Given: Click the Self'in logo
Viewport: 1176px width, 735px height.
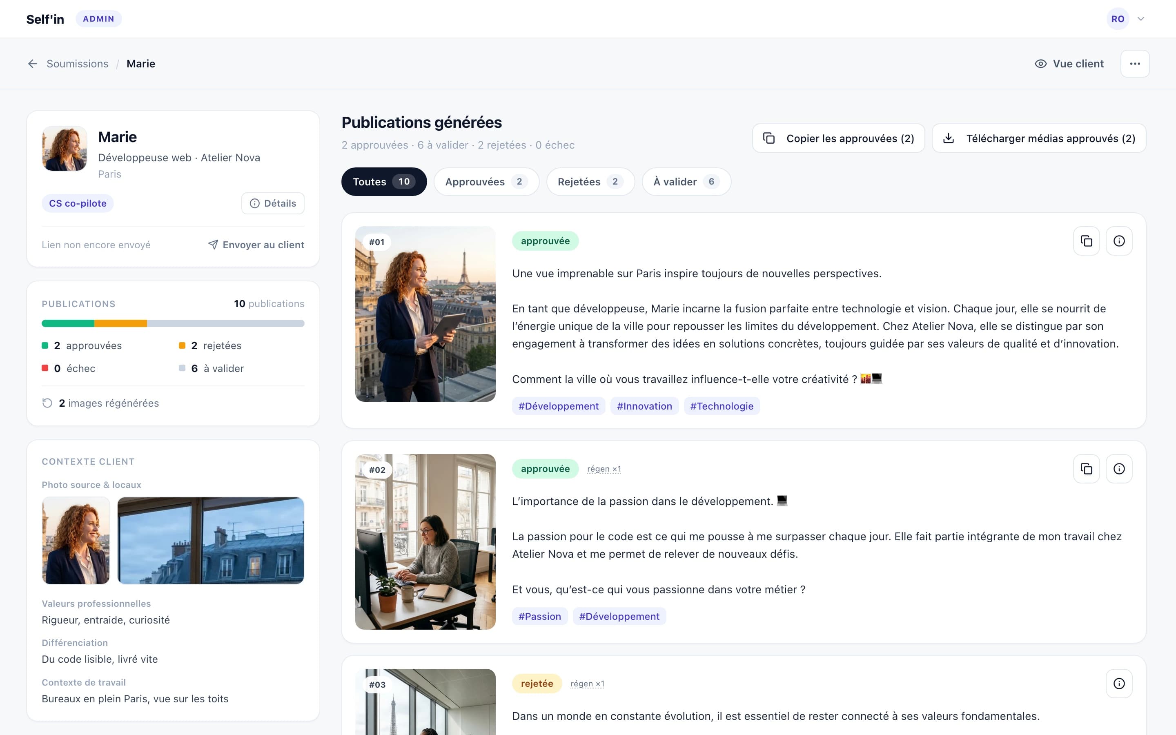Looking at the screenshot, I should [45, 19].
